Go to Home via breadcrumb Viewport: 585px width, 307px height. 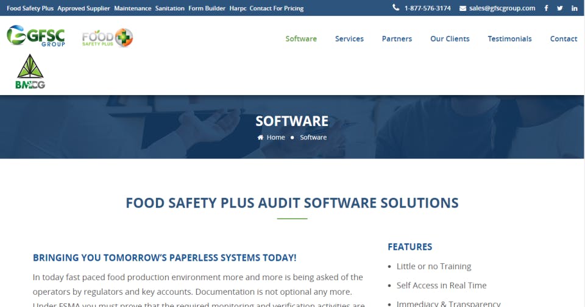(x=275, y=137)
